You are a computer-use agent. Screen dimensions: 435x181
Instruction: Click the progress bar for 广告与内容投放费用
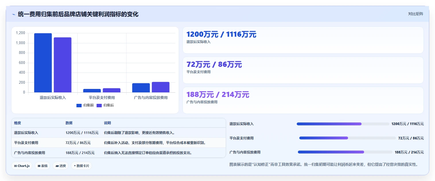345,152
